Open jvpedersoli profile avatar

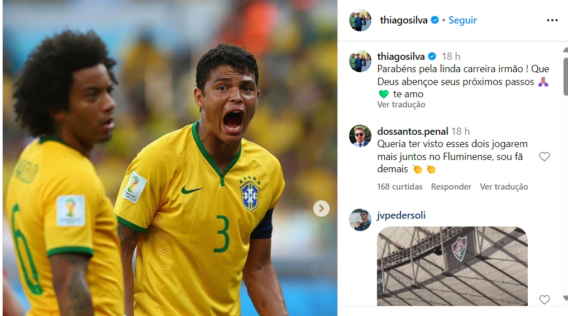pyautogui.click(x=360, y=219)
